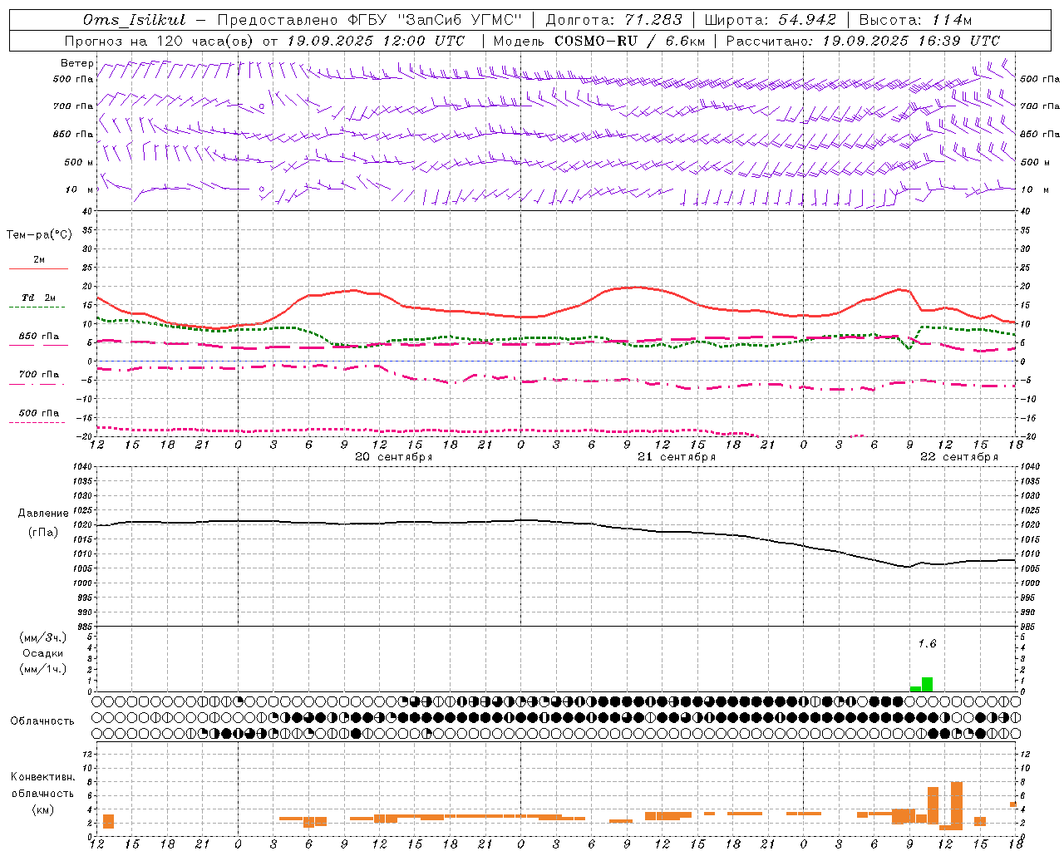The image size is (1064, 851).
Task: Click the (мм/3ч.) precipitation unit label
Action: [43, 637]
